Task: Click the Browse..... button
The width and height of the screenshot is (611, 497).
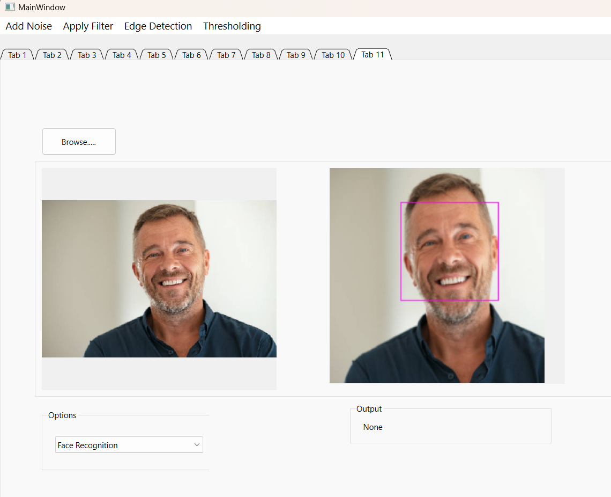Action: click(78, 141)
